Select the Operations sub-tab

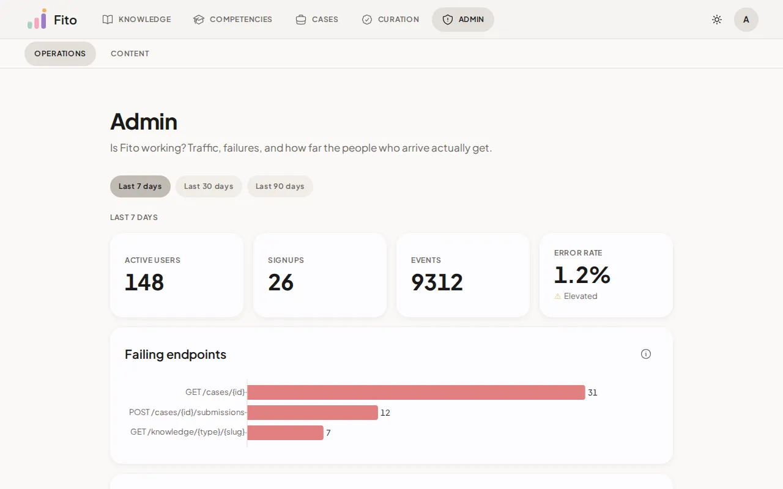tap(60, 54)
